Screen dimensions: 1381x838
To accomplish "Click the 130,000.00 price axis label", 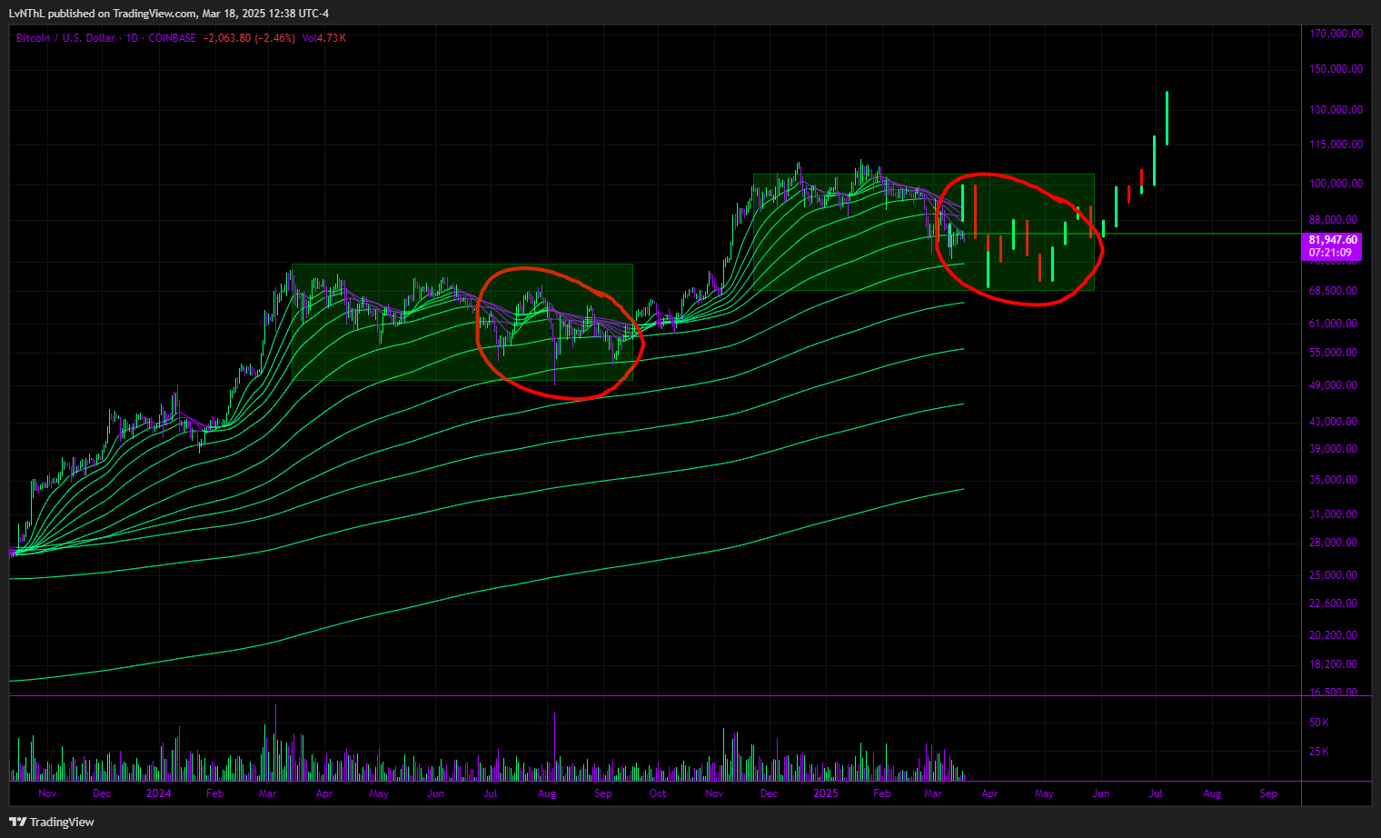I will (1336, 110).
